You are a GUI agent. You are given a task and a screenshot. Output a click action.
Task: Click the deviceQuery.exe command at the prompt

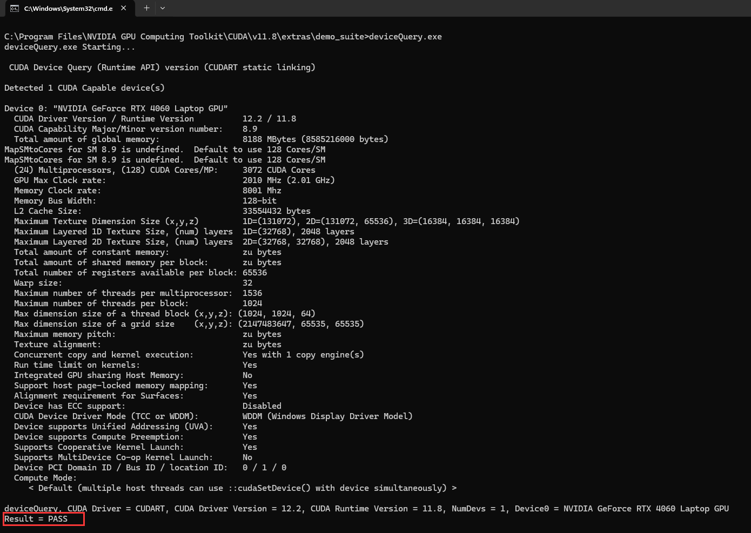(x=405, y=37)
